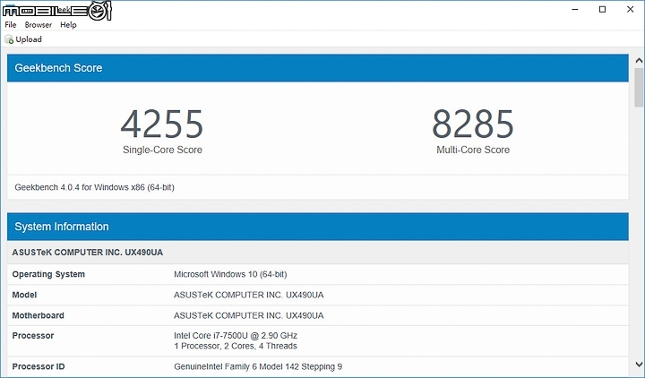
Task: Click the ASUSTeK UX490UA bold heading row
Action: click(x=317, y=252)
